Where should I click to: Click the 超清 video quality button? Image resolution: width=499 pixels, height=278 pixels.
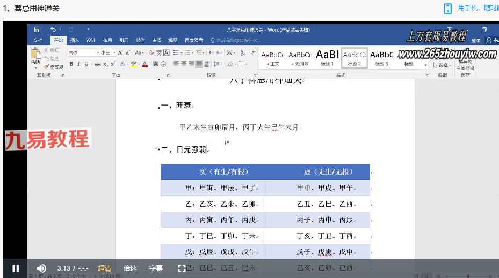(104, 268)
